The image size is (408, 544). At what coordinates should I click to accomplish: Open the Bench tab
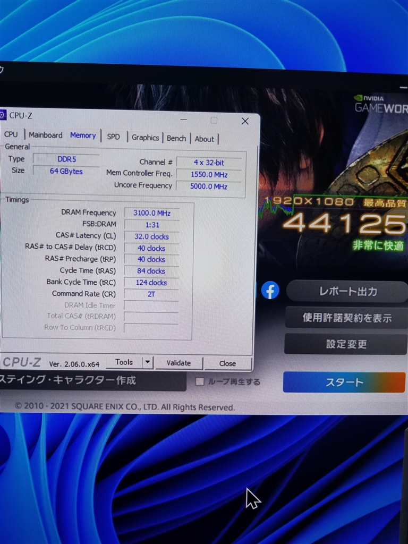176,138
